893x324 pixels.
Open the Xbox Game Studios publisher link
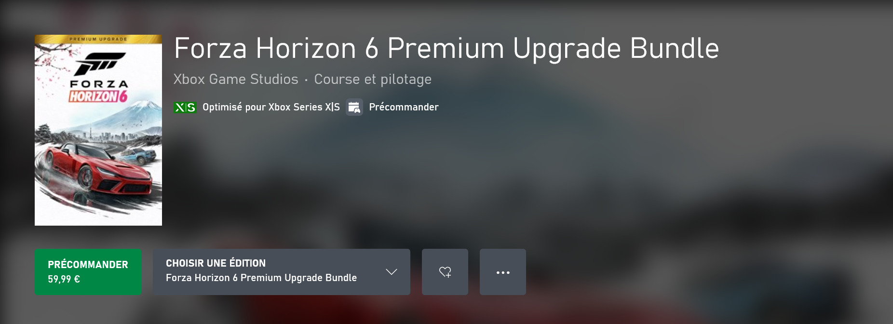click(236, 79)
